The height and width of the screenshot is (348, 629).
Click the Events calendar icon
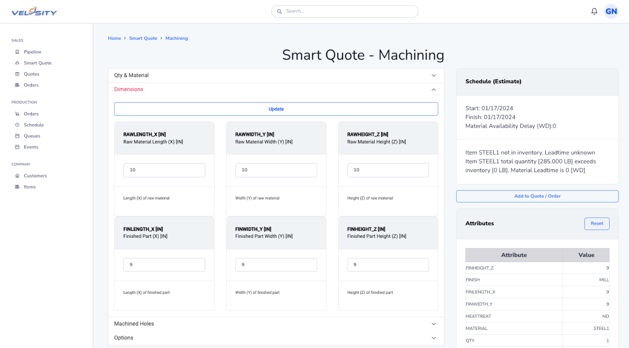click(x=17, y=147)
